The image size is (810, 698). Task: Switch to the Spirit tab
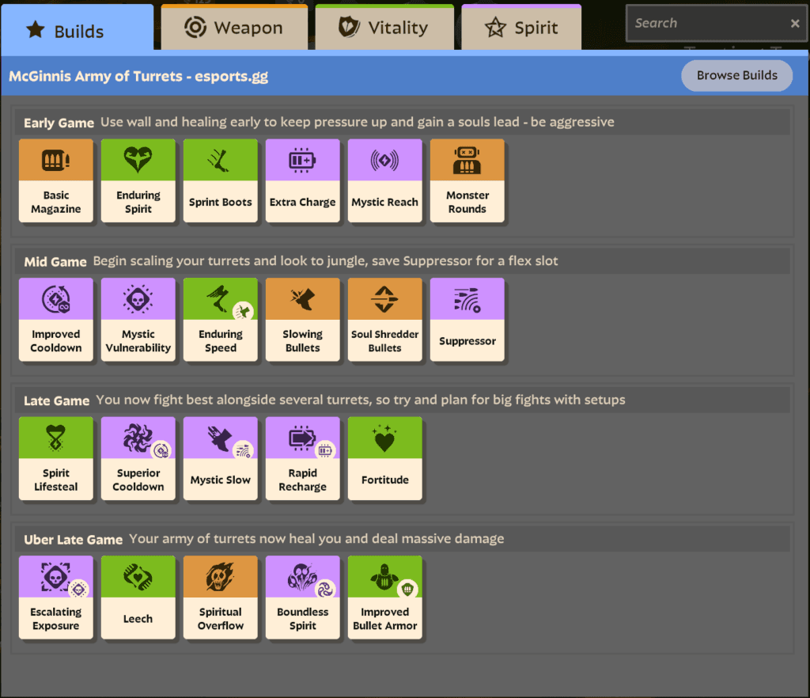coord(521,26)
